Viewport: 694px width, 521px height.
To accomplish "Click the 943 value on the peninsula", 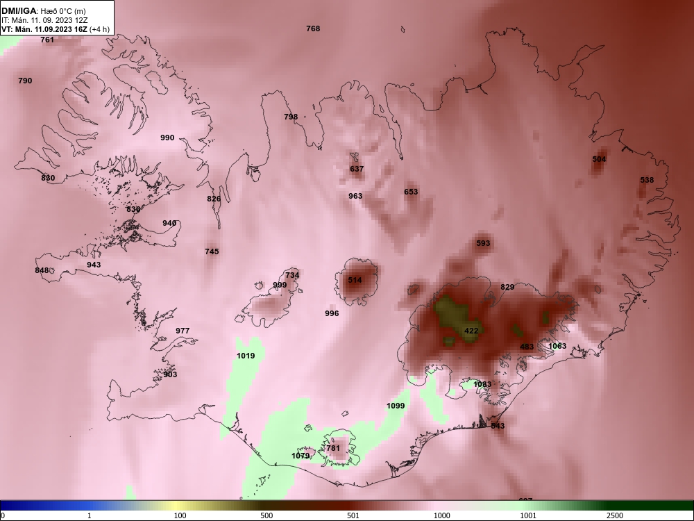I will 94,265.
